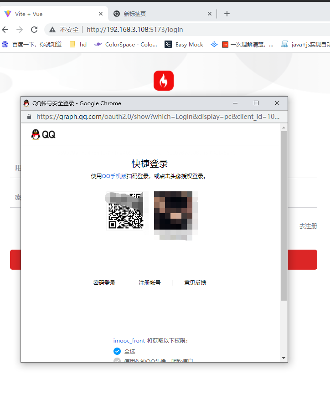Toggle the greyed QQ头像 permission checkbox
The height and width of the screenshot is (420, 330).
point(117,360)
